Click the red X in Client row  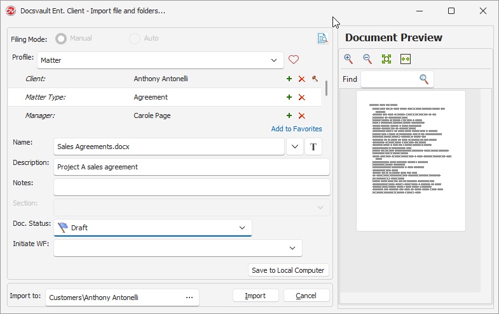pyautogui.click(x=302, y=79)
